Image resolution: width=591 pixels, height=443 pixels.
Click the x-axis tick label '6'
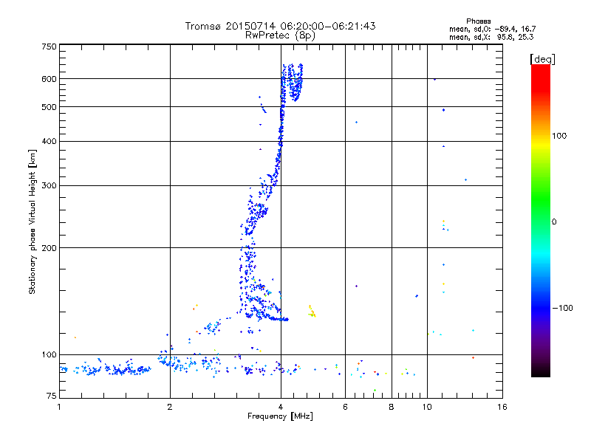point(345,407)
